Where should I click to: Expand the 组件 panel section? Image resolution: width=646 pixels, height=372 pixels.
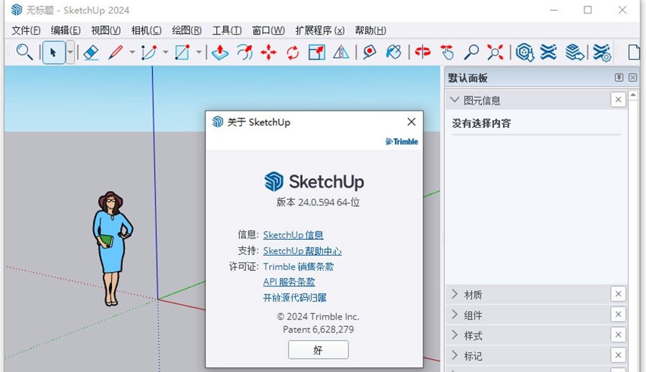pyautogui.click(x=454, y=315)
